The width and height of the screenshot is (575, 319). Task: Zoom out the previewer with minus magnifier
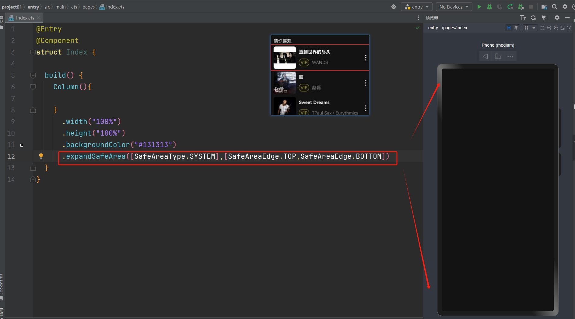(549, 28)
